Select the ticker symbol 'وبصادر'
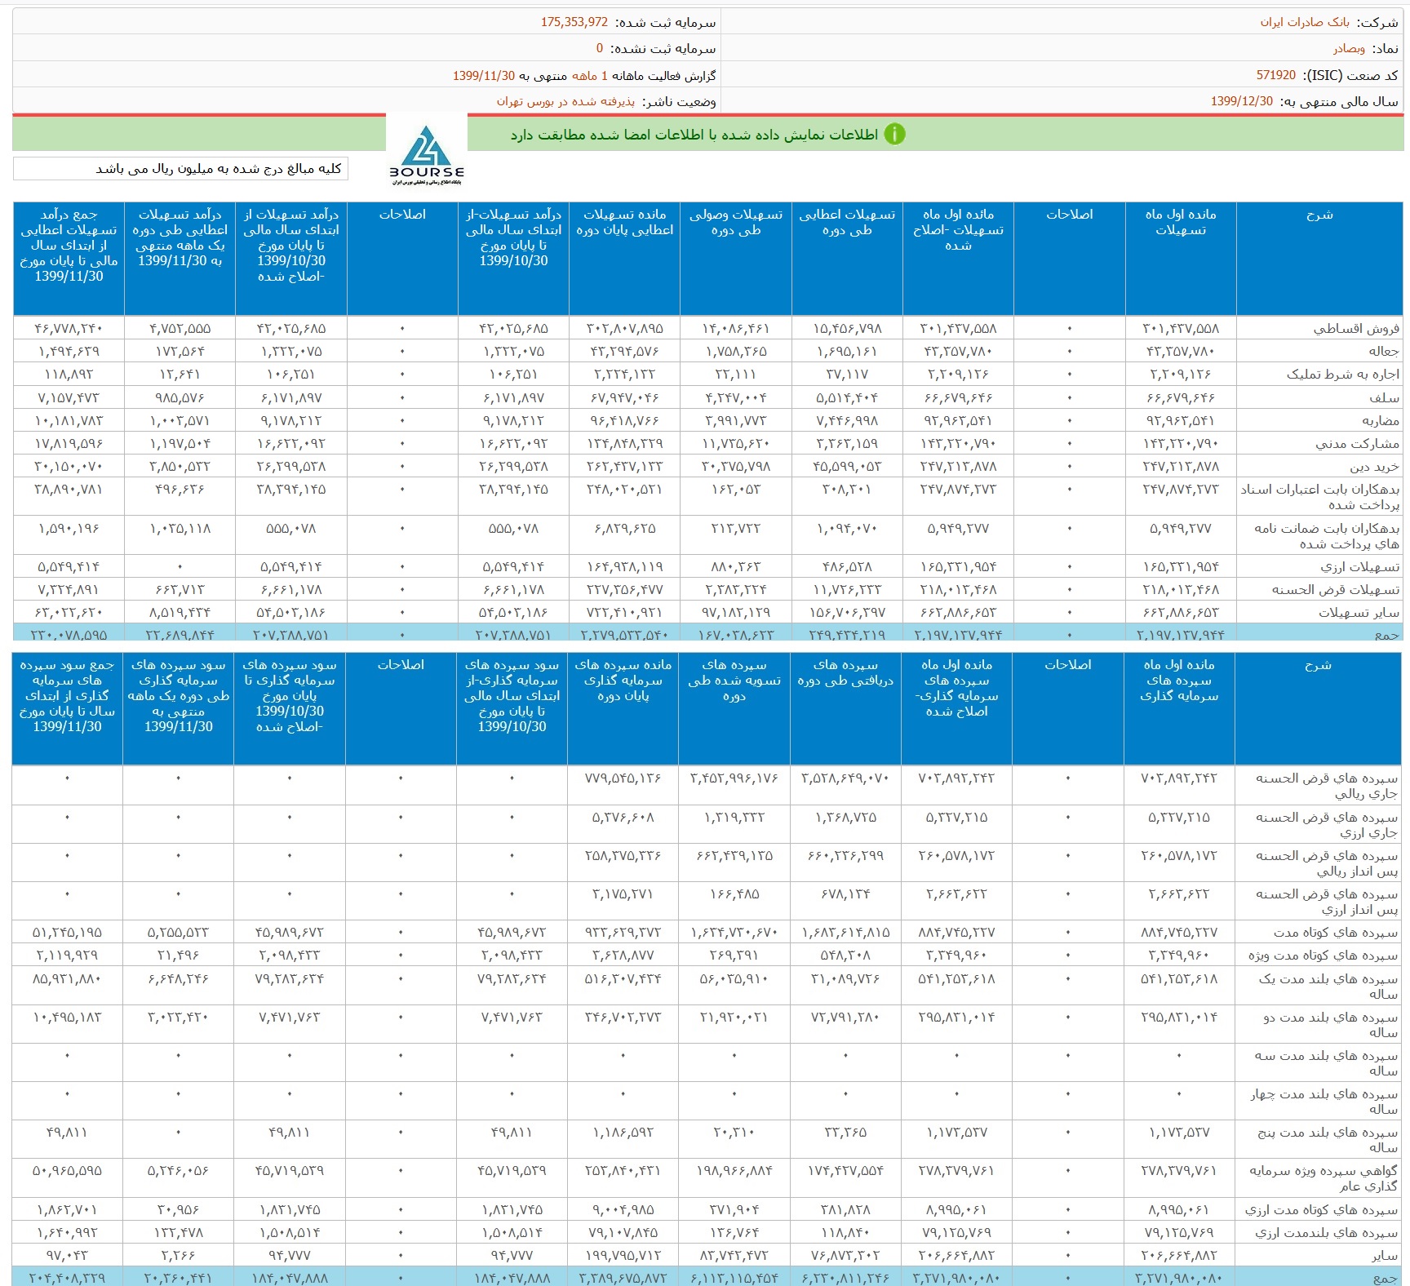This screenshot has height=1286, width=1410. point(1350,49)
